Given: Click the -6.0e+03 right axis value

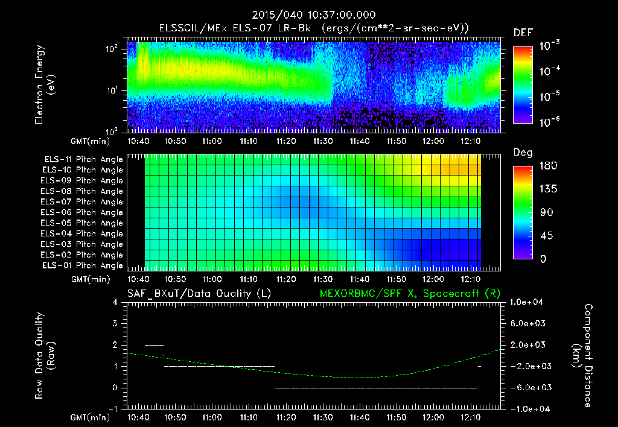Looking at the screenshot, I should click(x=528, y=388).
